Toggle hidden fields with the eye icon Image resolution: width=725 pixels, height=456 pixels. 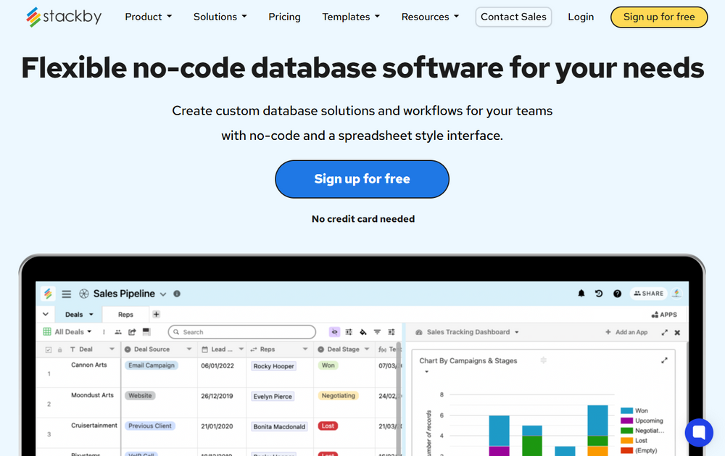pyautogui.click(x=334, y=331)
